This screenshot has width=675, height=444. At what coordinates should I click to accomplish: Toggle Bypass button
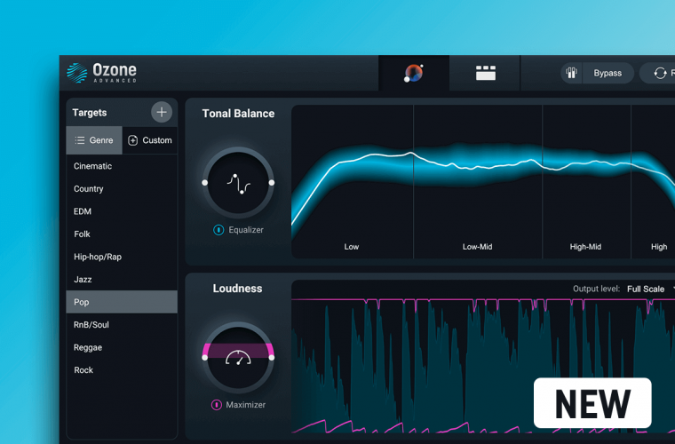[x=607, y=73]
